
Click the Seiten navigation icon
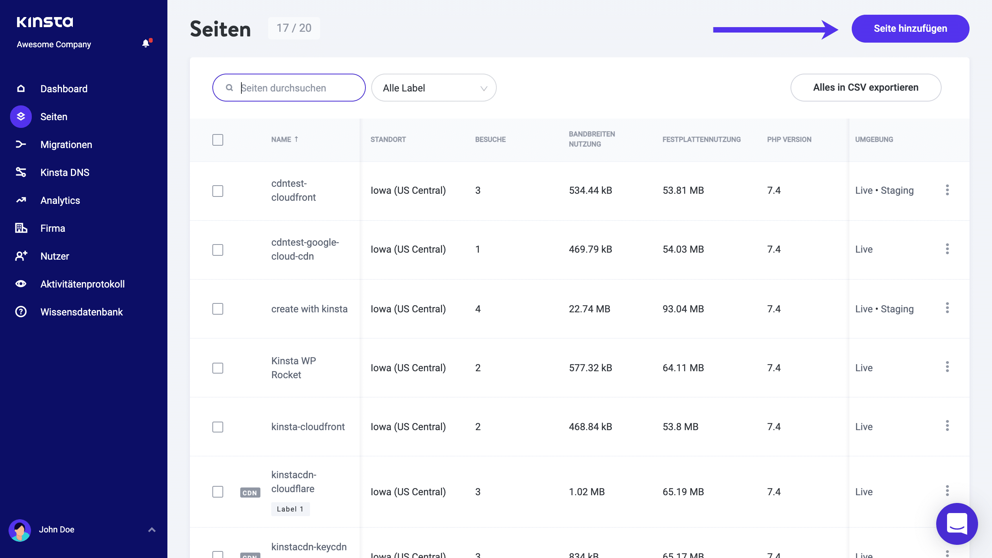click(x=21, y=117)
